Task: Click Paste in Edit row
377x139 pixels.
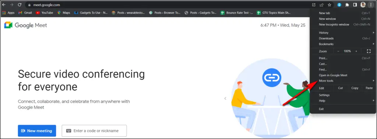Action: tap(369, 88)
